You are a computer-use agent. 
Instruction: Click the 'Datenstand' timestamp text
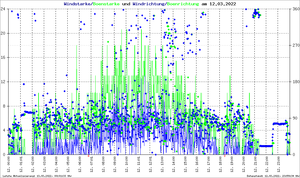click(x=273, y=176)
